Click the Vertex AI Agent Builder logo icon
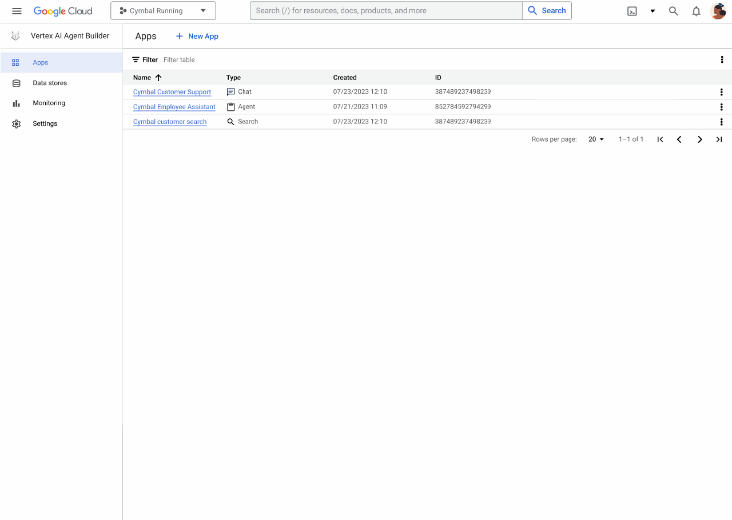Screen dimensions: 732x520 [15, 35]
